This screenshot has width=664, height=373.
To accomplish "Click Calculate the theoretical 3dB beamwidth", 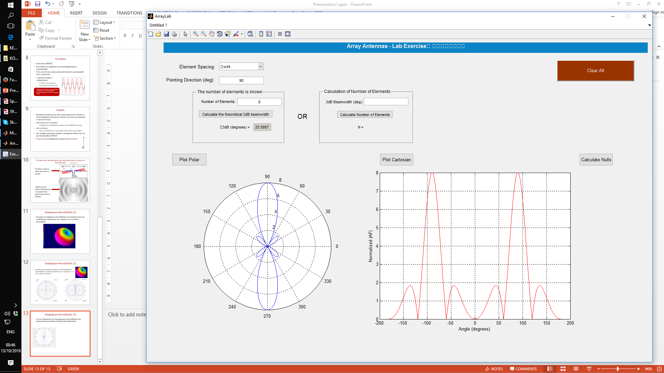I will pos(234,114).
